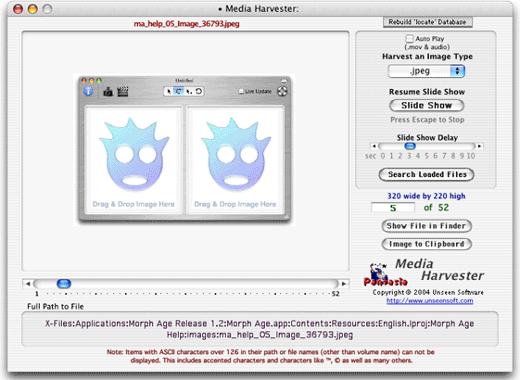Image resolution: width=520 pixels, height=380 pixels.
Task: Click Show File in Finder button
Action: point(426,226)
